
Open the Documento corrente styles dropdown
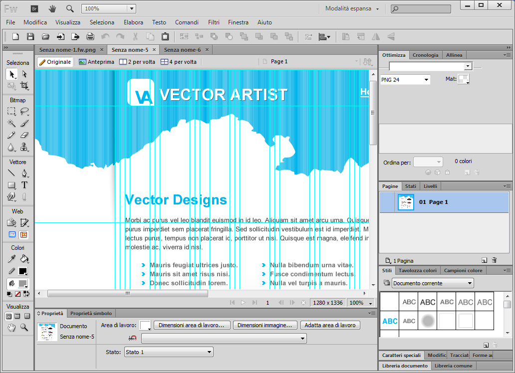click(433, 283)
